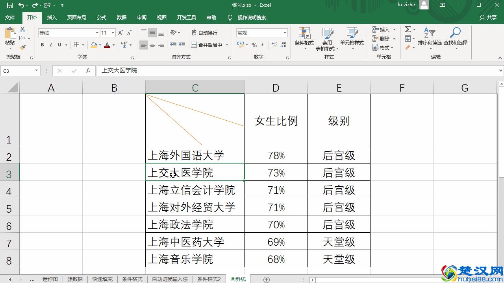Open 单元格样式 gallery
This screenshot has width=504, height=283.
[x=352, y=38]
